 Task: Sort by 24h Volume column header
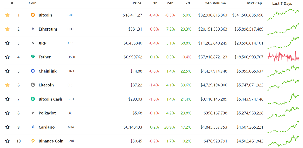216,3
